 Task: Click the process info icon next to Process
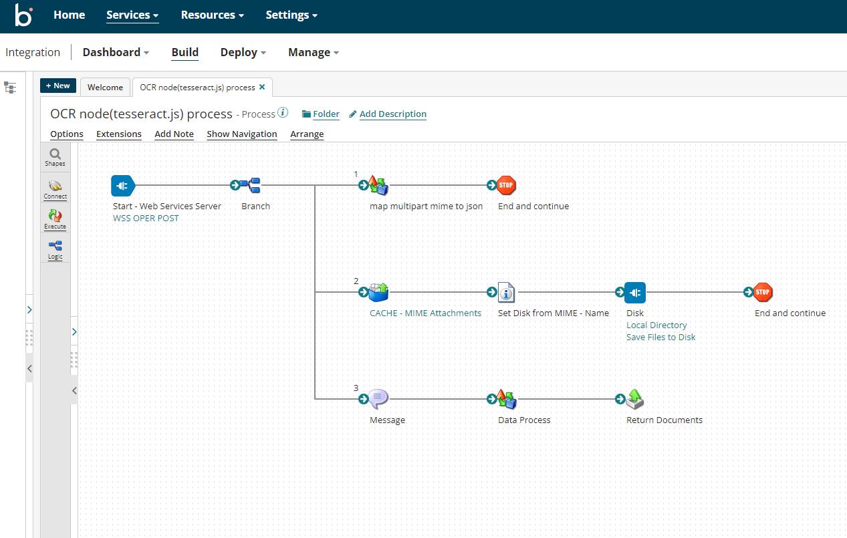(x=283, y=112)
